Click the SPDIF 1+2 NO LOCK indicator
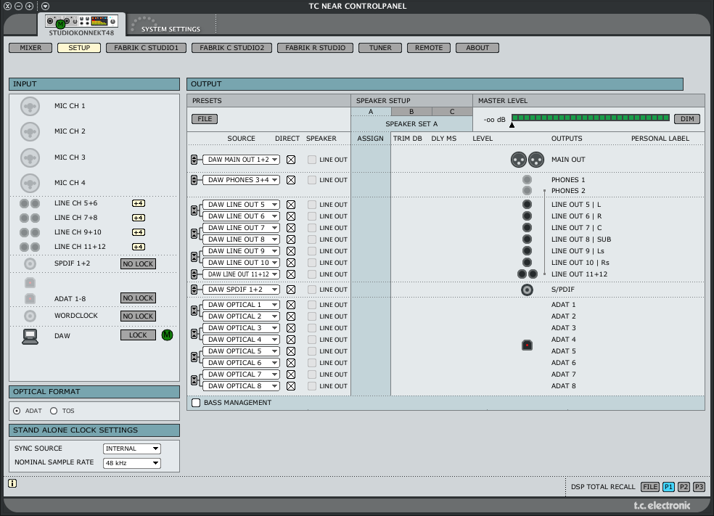This screenshot has height=516, width=714. coord(138,264)
